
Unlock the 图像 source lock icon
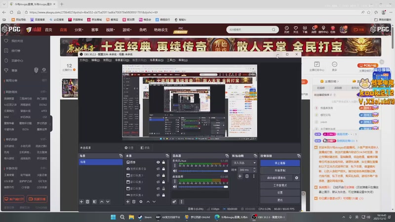pos(163,162)
